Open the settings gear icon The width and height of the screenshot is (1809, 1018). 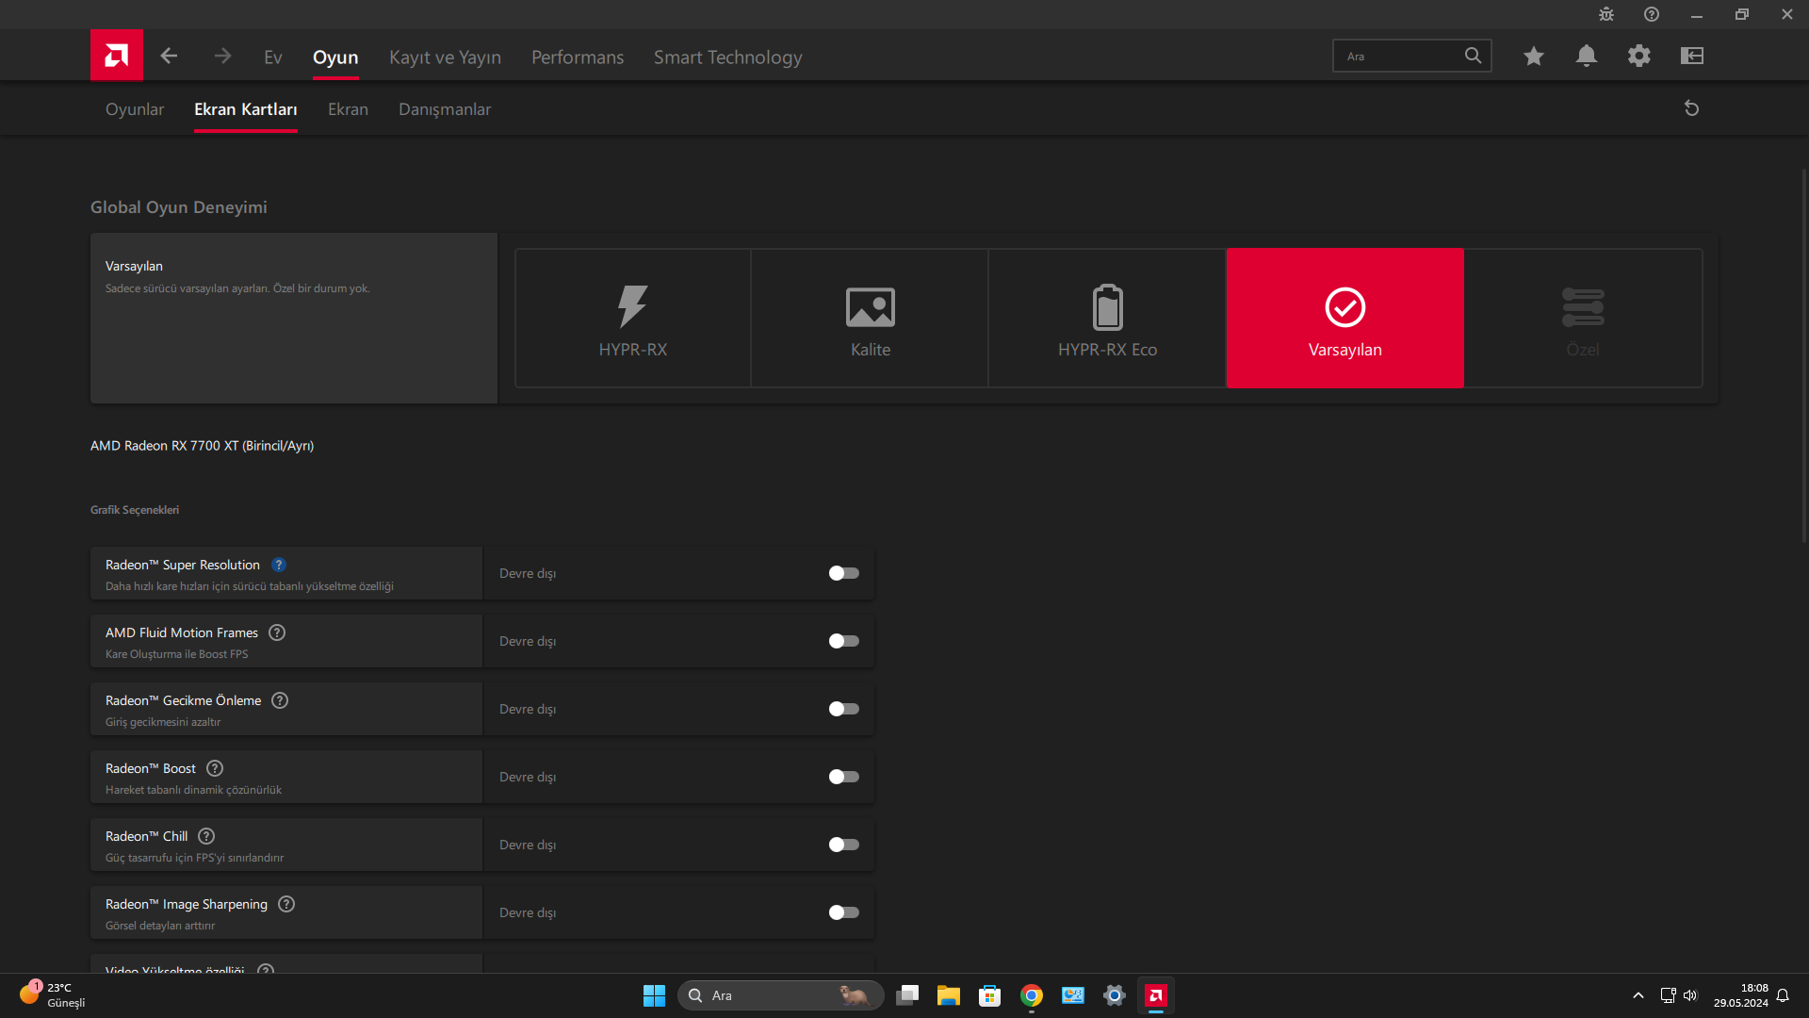coord(1639,57)
